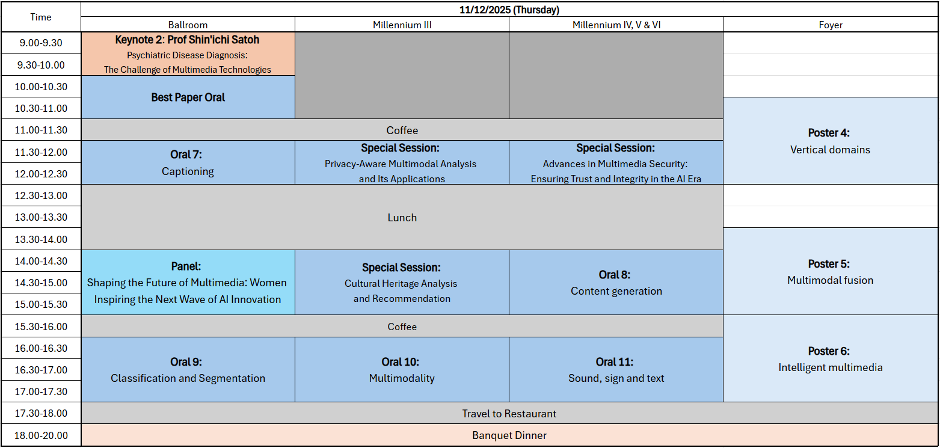Click the Foyer column header
This screenshot has height=448, width=940.
pyautogui.click(x=830, y=25)
